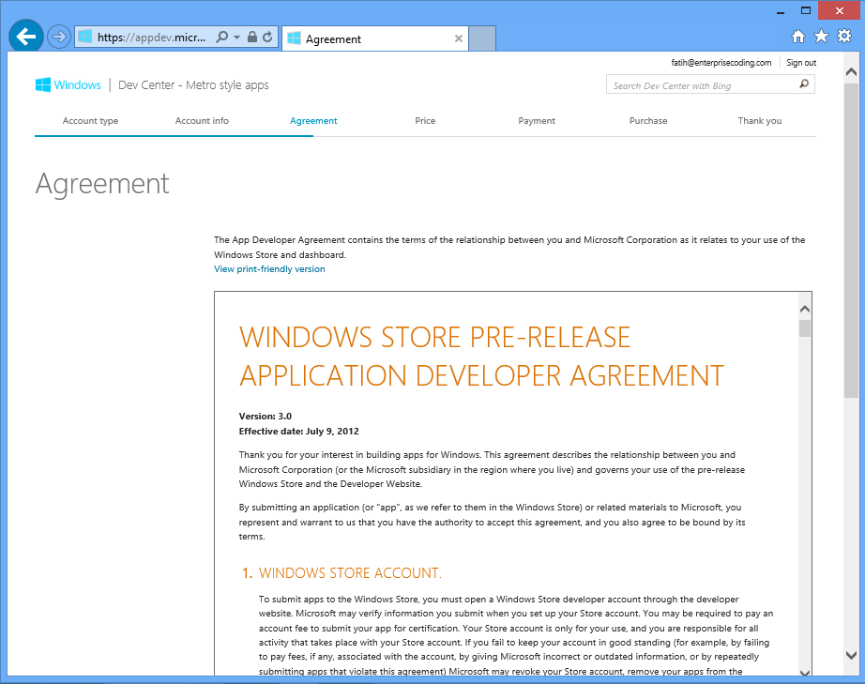Click the fatih@enterprisecoding.com account email

pos(721,63)
